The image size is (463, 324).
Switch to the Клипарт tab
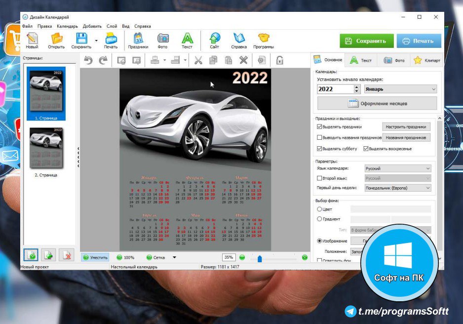pos(426,60)
